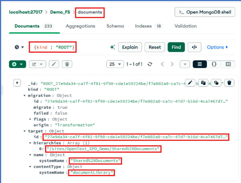The image size is (241, 183).
Task: Expand all fields of the document
Action: (x=17, y=83)
